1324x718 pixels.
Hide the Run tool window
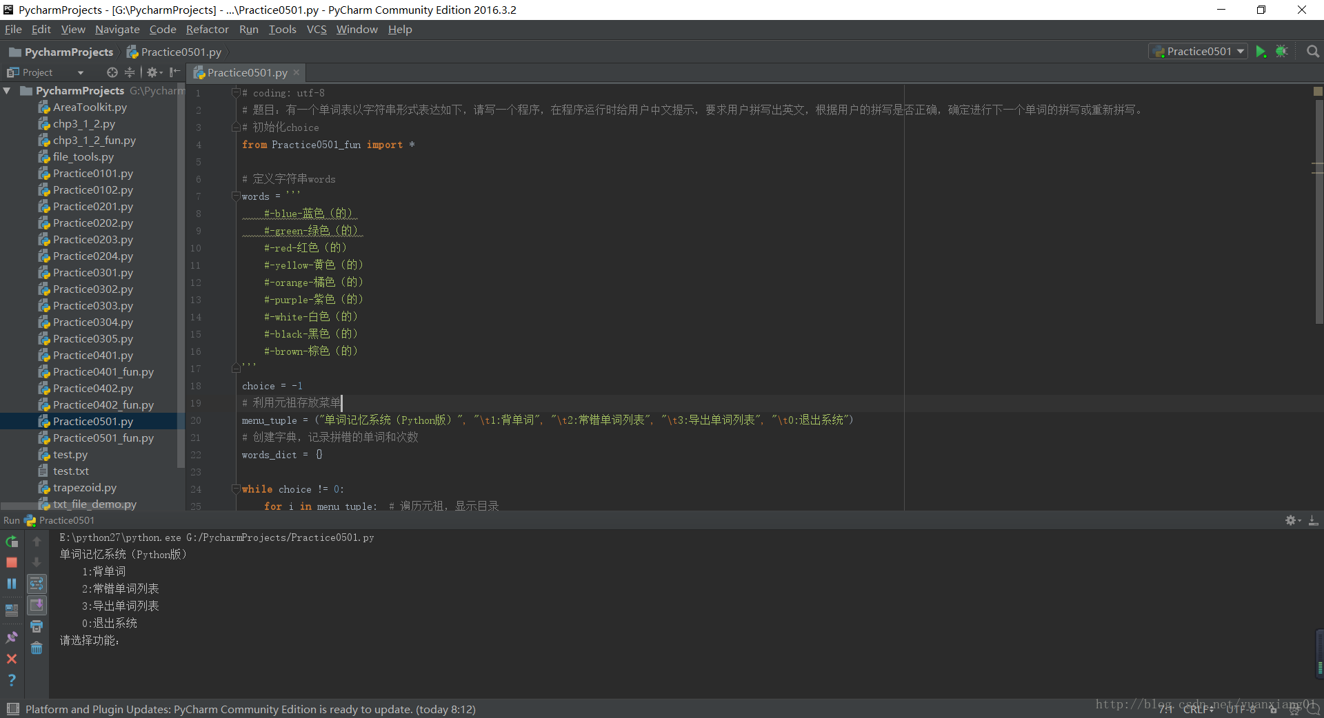1314,520
